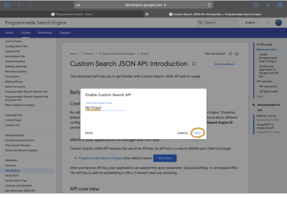Reload the page with refresh icon
Viewport: 287px width, 215px height.
pyautogui.click(x=209, y=5)
